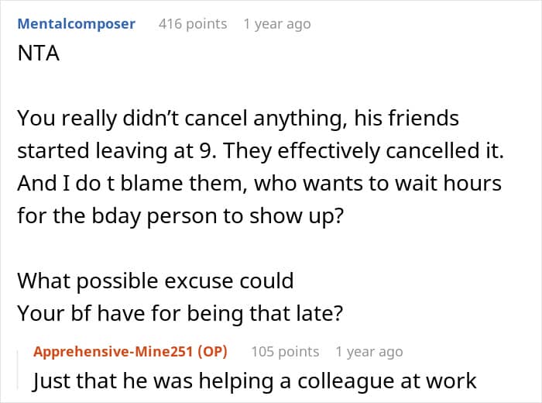Open the timestamp link on the OP's reply
The width and height of the screenshot is (542, 403).
(x=369, y=352)
